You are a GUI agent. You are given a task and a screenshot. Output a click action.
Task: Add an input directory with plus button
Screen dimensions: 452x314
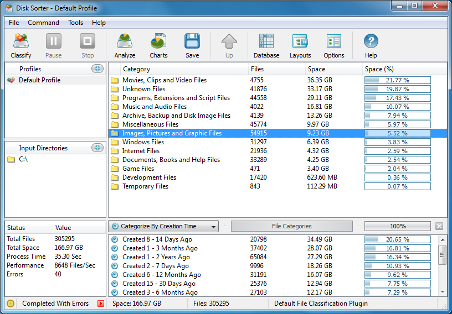pos(97,148)
